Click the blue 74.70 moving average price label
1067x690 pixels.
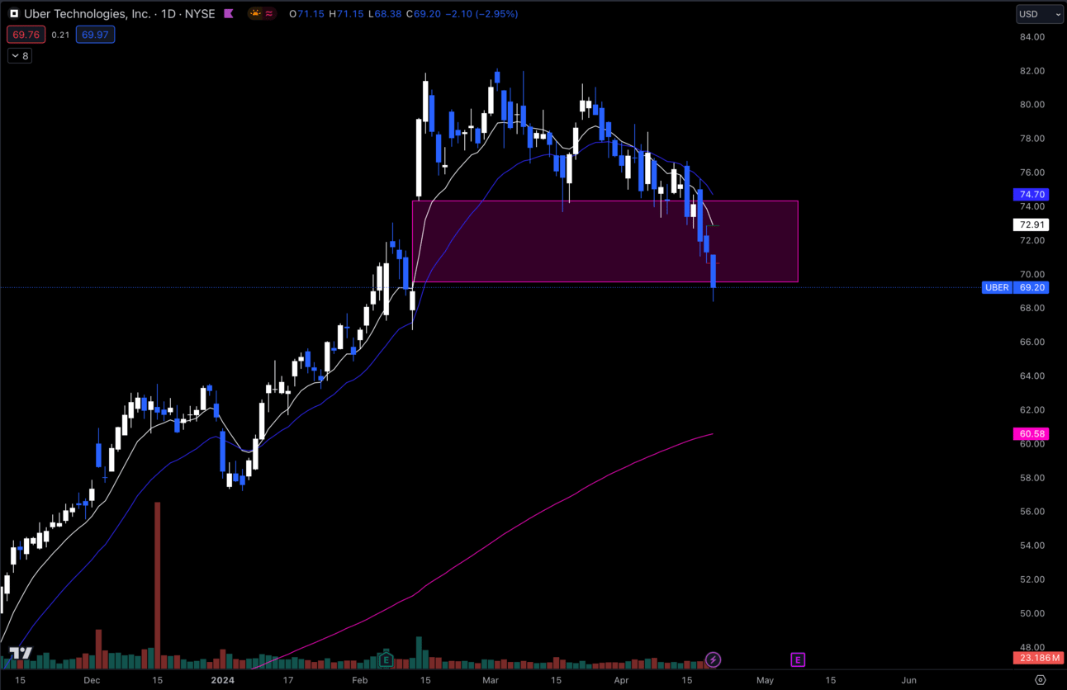click(x=1031, y=195)
